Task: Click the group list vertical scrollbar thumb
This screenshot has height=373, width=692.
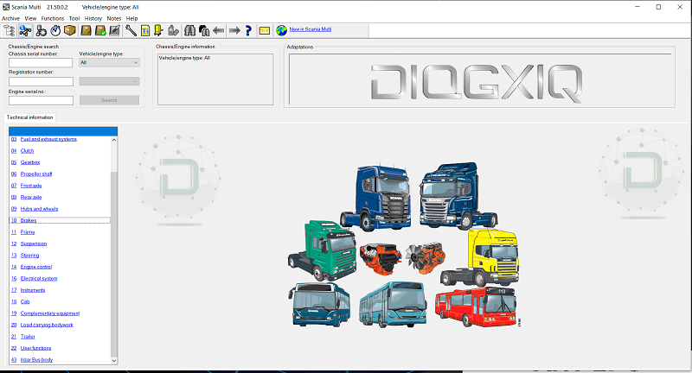Action: coord(114,262)
